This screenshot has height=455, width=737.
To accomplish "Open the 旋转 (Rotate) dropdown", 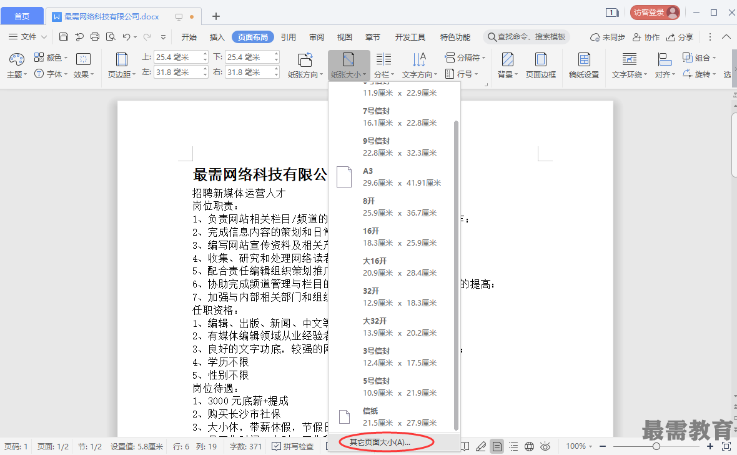I will click(699, 73).
